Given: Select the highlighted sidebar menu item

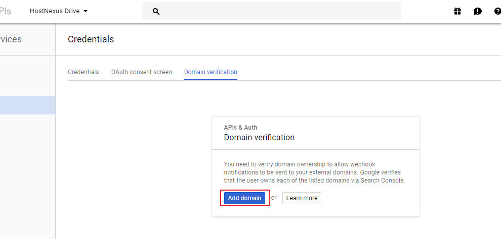Looking at the screenshot, I should coord(27,105).
